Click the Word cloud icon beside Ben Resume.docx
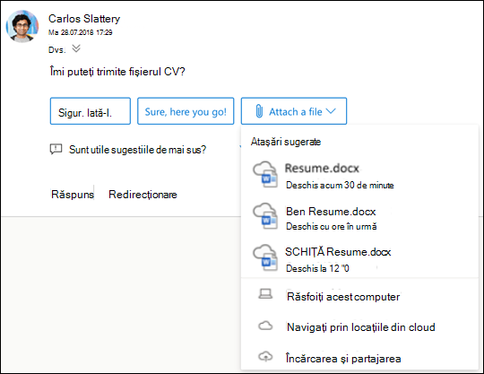 (265, 216)
